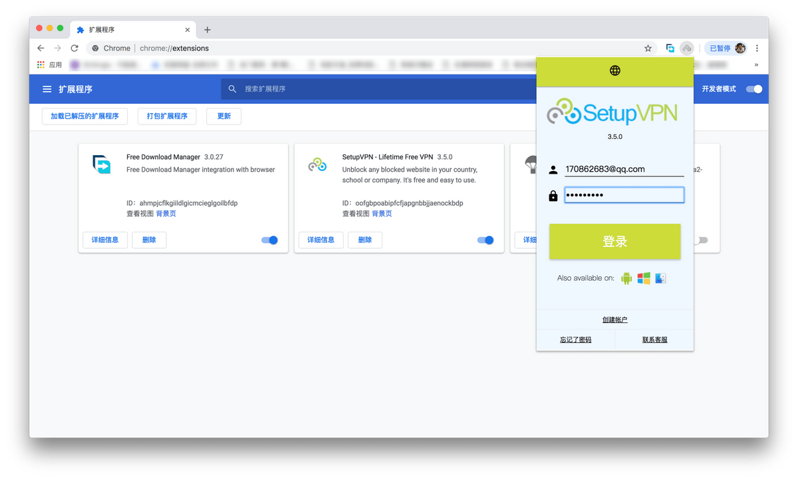Click the 搜索扩展程序 search field
Viewport: 798px width, 480px height.
[x=386, y=89]
